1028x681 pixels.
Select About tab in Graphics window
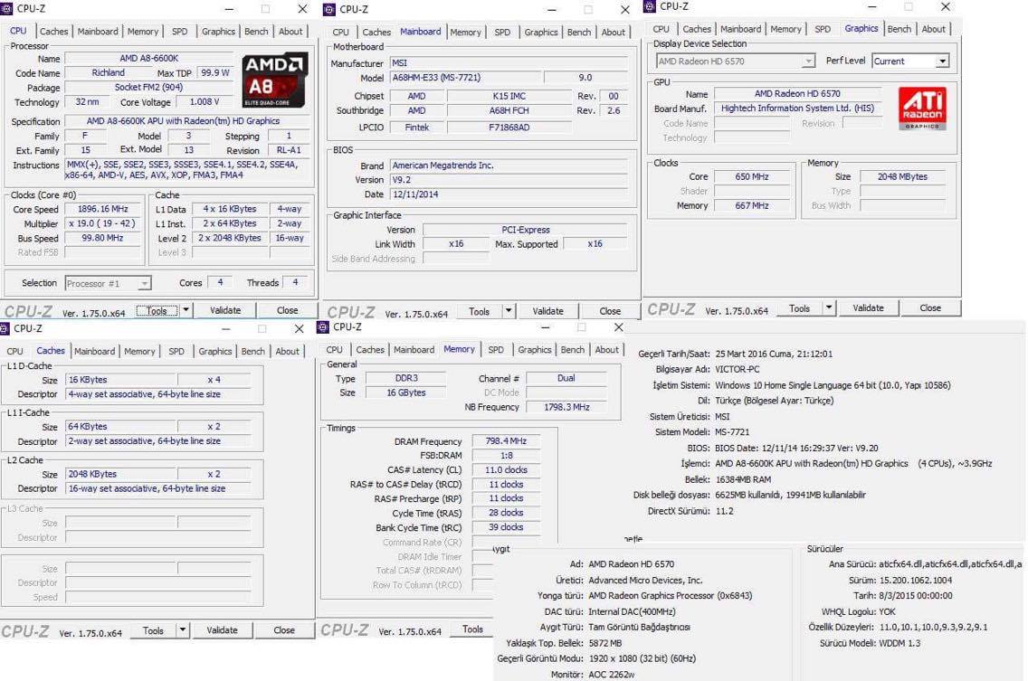click(x=934, y=30)
